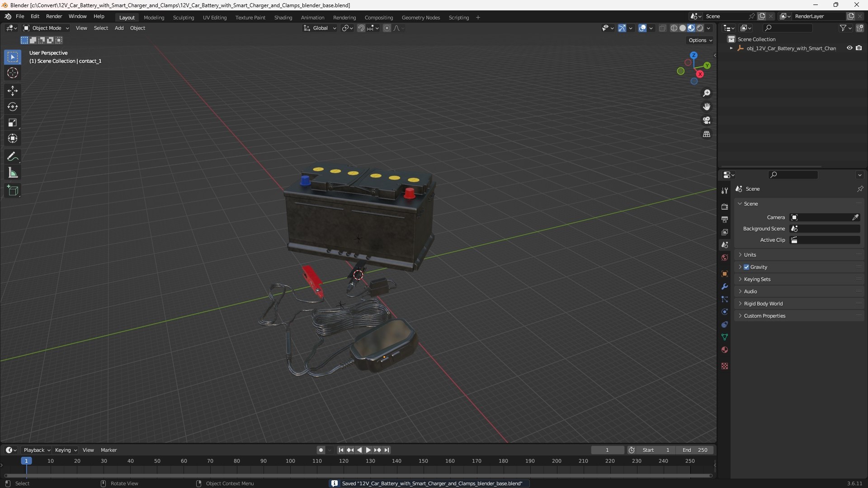
Task: Click the pan view hand icon
Action: pos(707,107)
